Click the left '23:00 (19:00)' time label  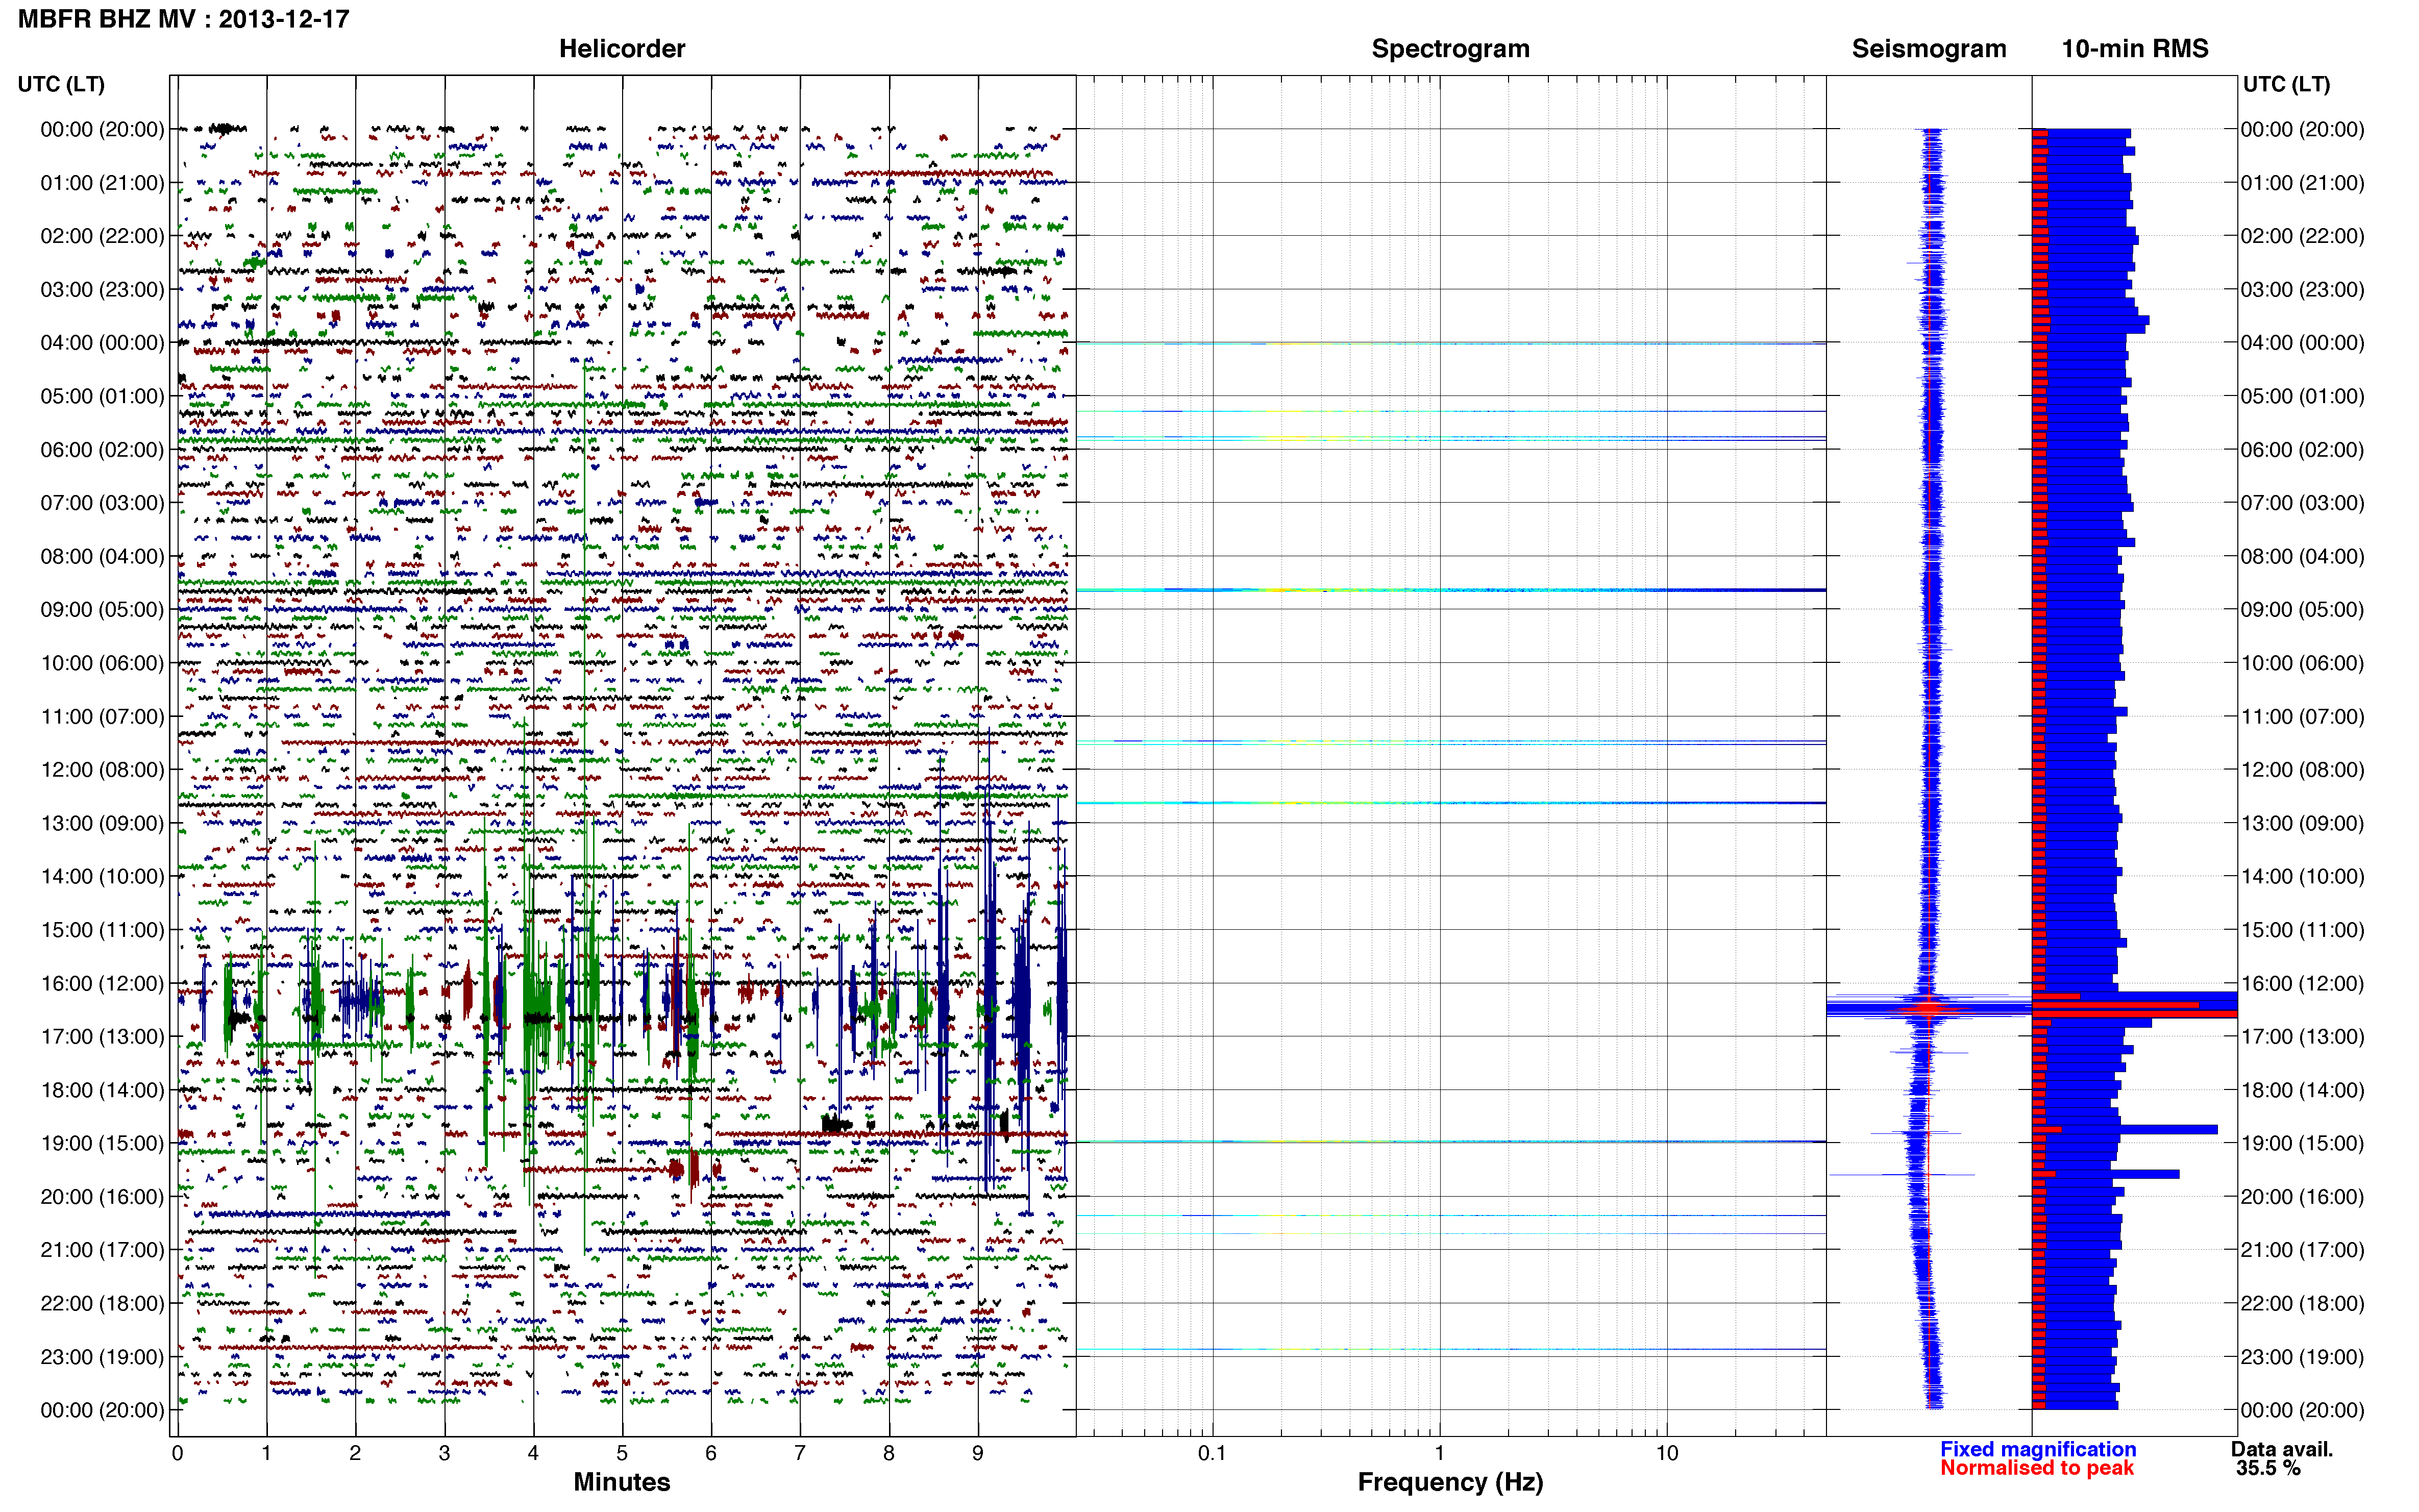tap(102, 1357)
